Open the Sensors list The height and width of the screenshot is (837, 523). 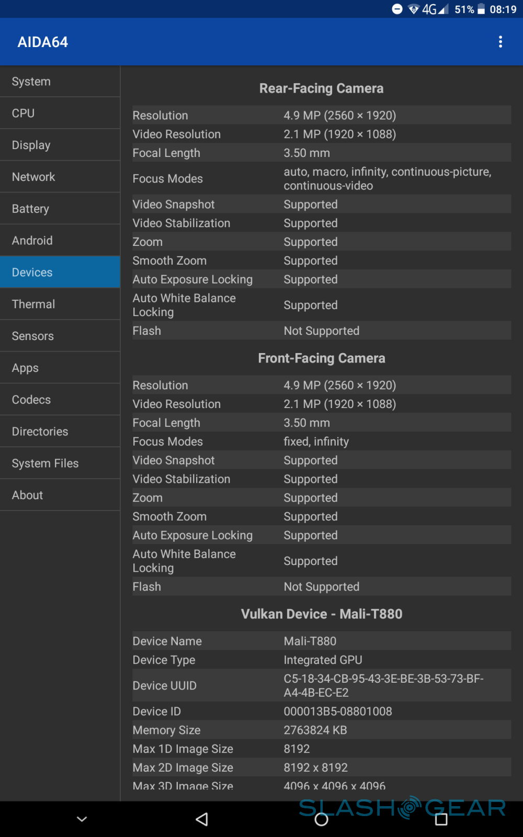coord(60,336)
